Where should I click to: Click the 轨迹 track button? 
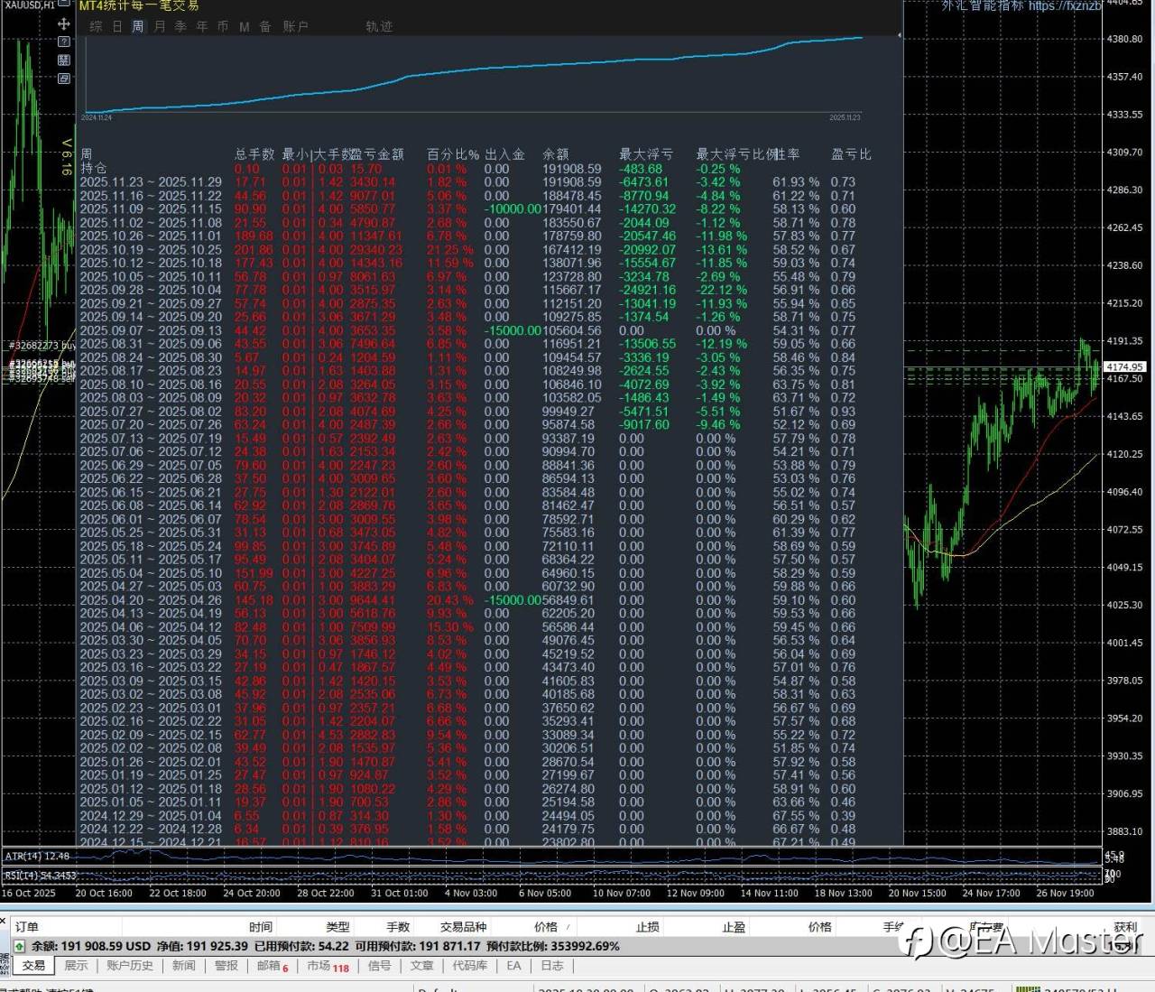click(379, 27)
